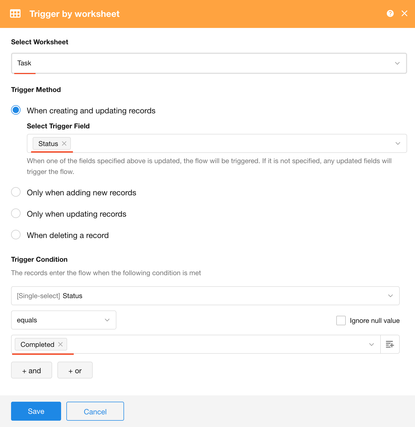Close the Trigger by worksheet dialog
415x427 pixels.
(404, 13)
